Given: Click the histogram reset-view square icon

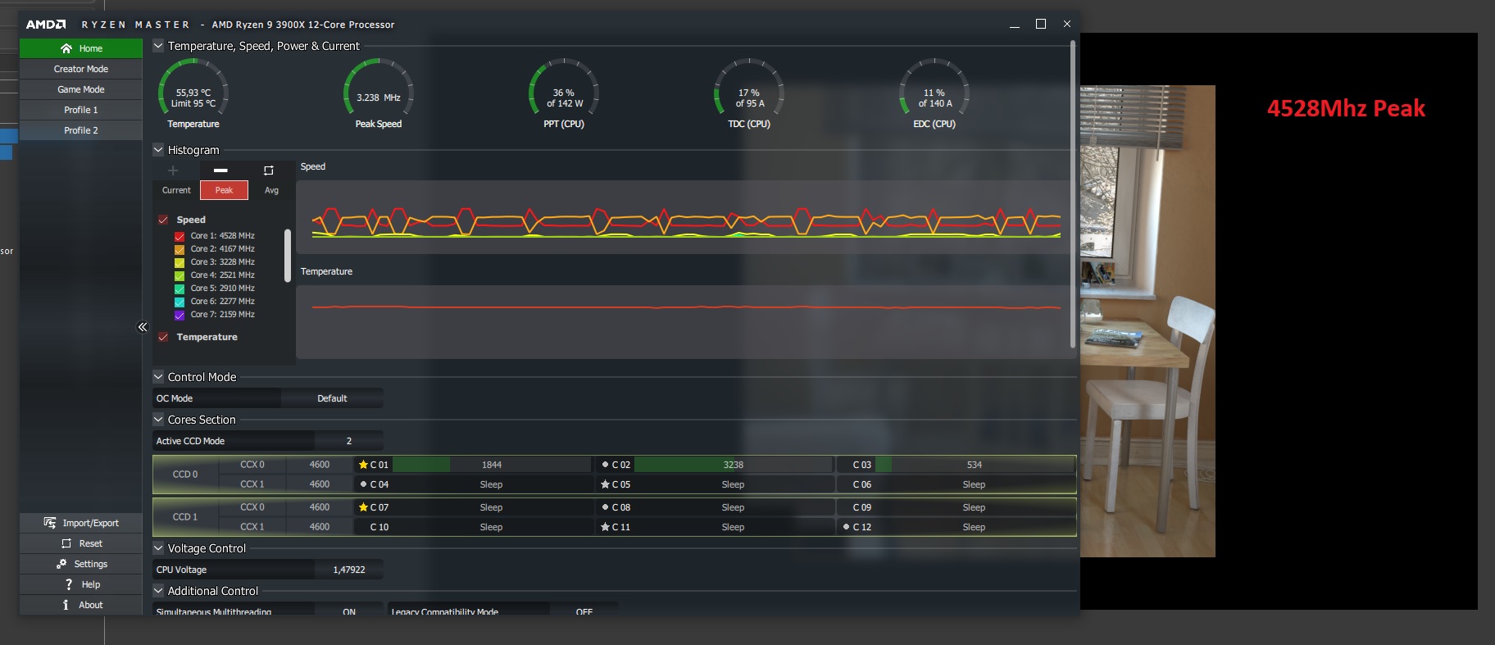Looking at the screenshot, I should pos(268,170).
